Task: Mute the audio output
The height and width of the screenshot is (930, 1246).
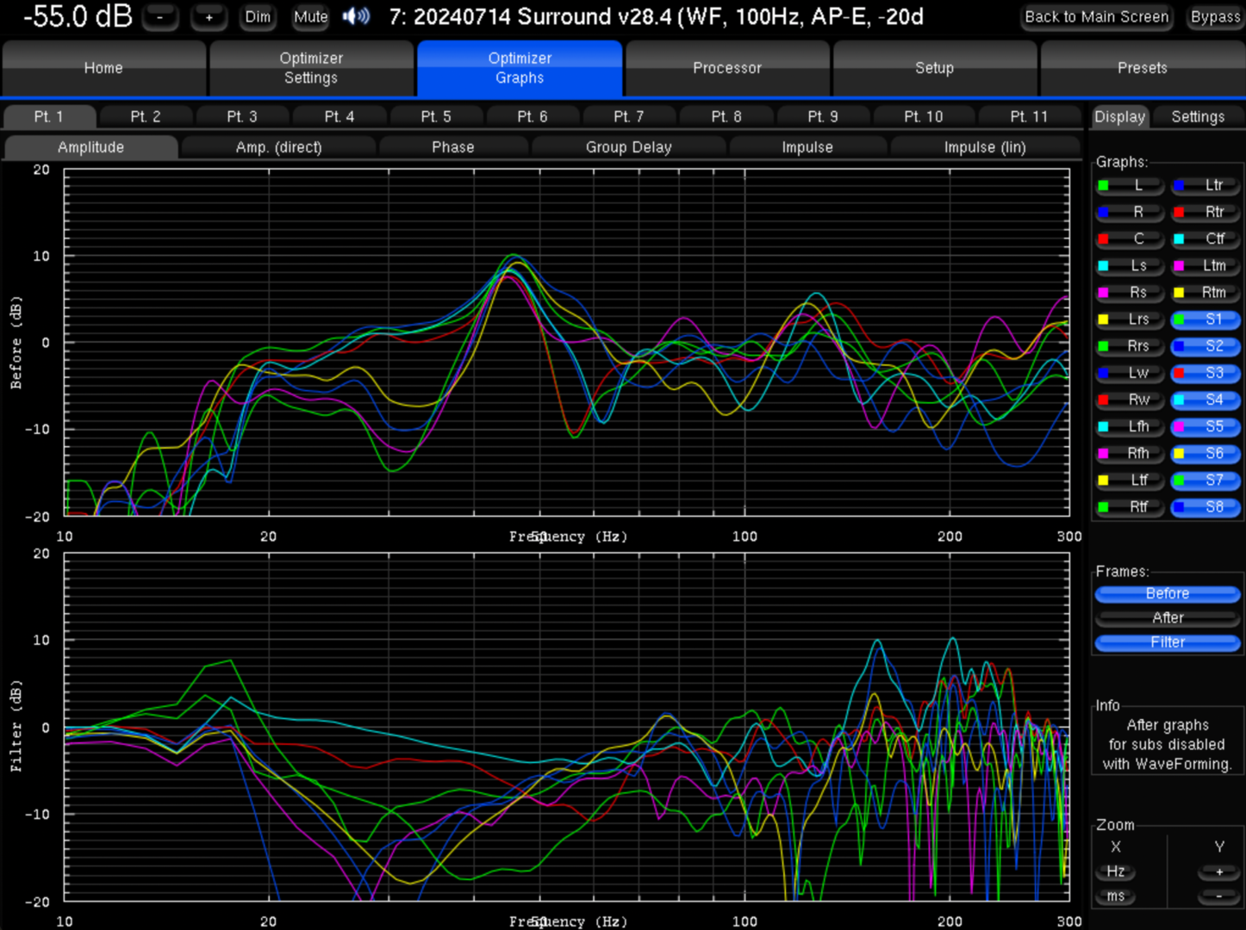Action: pyautogui.click(x=310, y=17)
